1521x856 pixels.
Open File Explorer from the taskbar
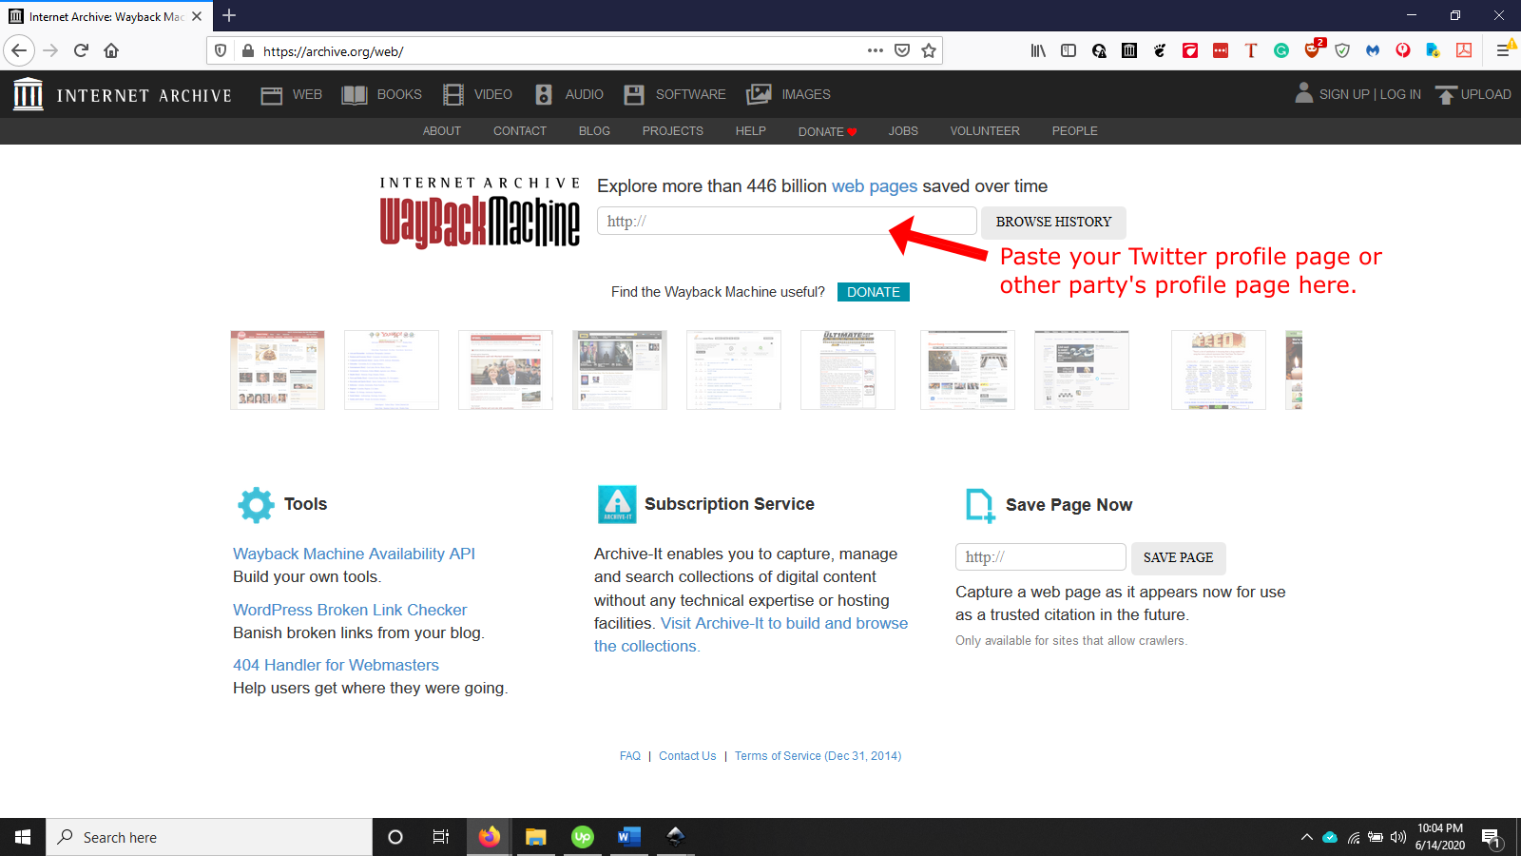coord(536,837)
